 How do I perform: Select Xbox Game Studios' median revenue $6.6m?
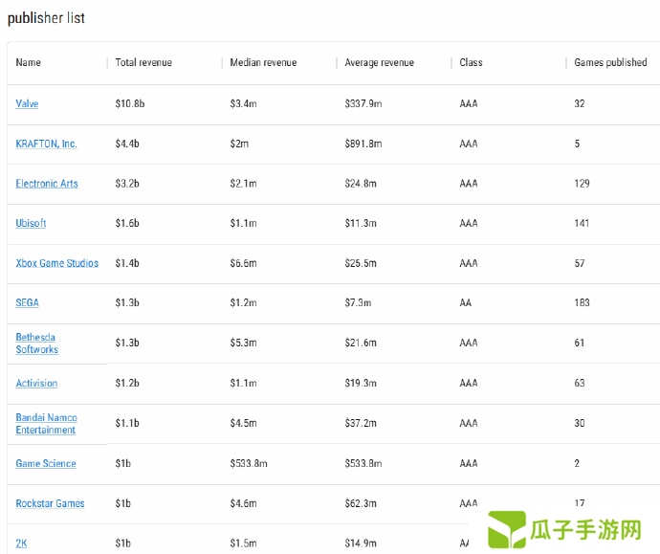(243, 263)
